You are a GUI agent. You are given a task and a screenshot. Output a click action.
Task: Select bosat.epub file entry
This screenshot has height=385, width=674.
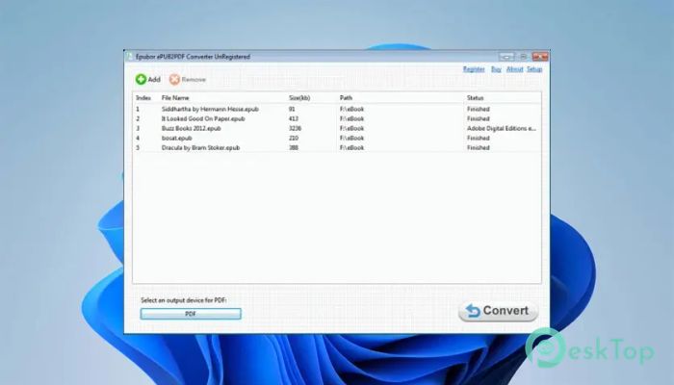pyautogui.click(x=176, y=138)
